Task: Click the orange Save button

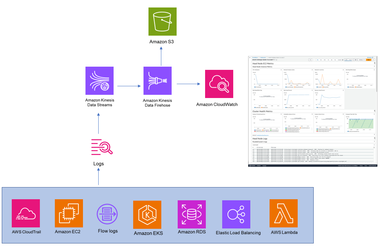Action: [369, 60]
